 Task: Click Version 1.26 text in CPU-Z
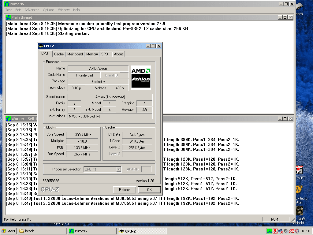click(x=145, y=181)
